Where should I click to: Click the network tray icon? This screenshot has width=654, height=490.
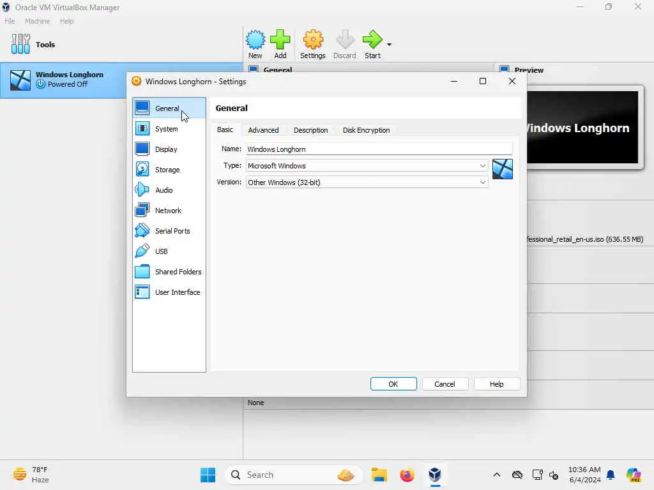tap(537, 475)
